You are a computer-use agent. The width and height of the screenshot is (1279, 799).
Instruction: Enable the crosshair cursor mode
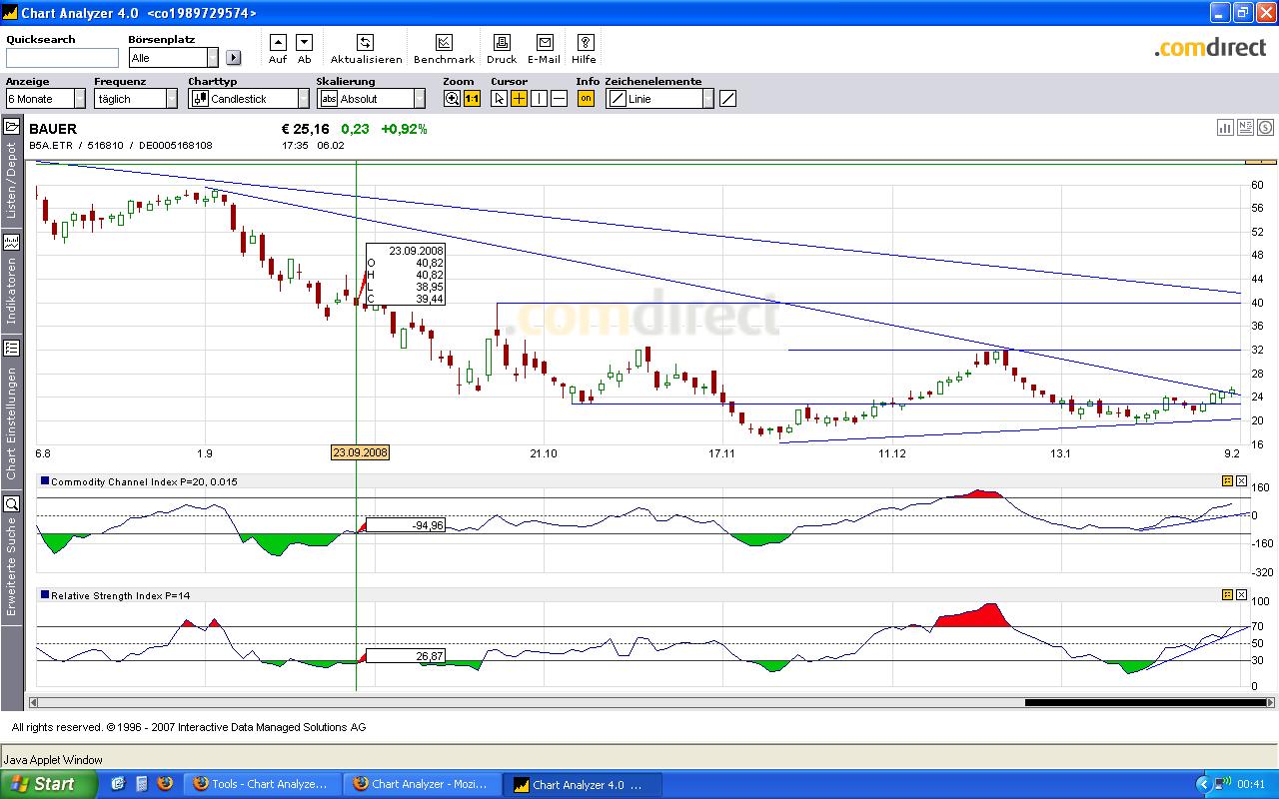point(519,99)
